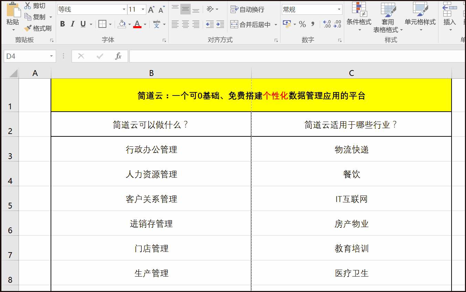The image size is (466, 292).
Task: Open the font color dropdown arrow
Action: [x=145, y=24]
